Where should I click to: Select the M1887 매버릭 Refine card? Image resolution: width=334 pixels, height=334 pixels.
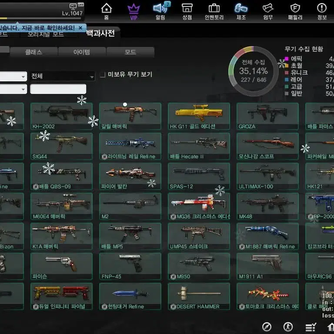(267, 236)
